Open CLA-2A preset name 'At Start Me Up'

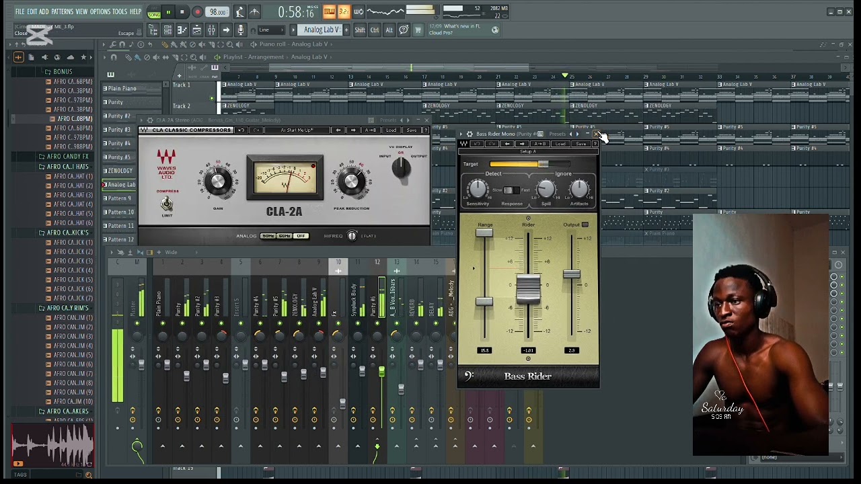click(297, 130)
